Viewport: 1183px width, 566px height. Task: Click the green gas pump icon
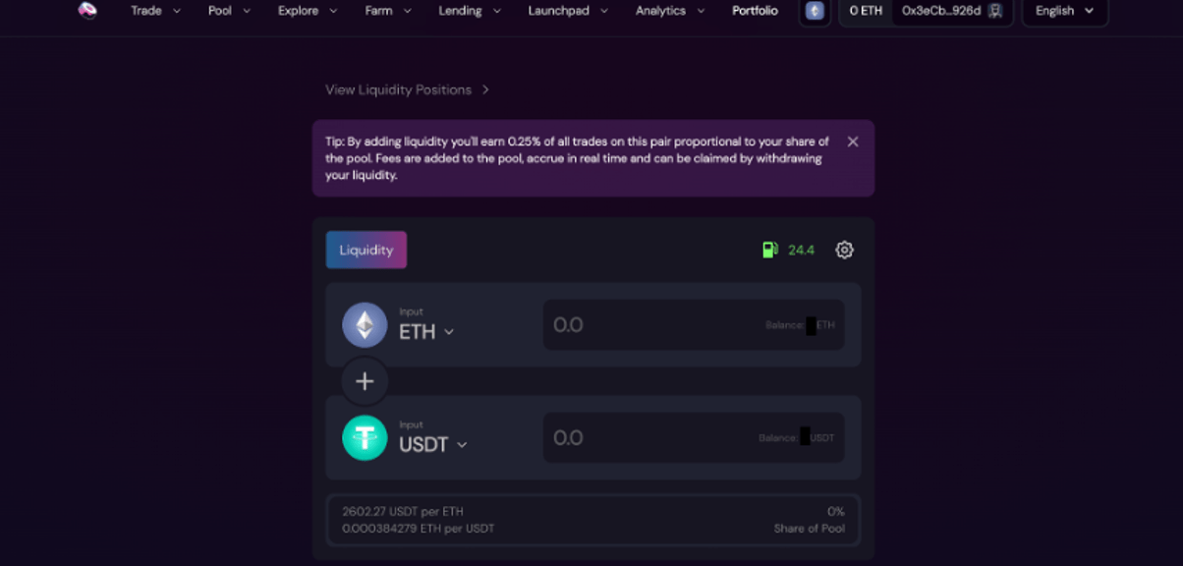tap(770, 250)
